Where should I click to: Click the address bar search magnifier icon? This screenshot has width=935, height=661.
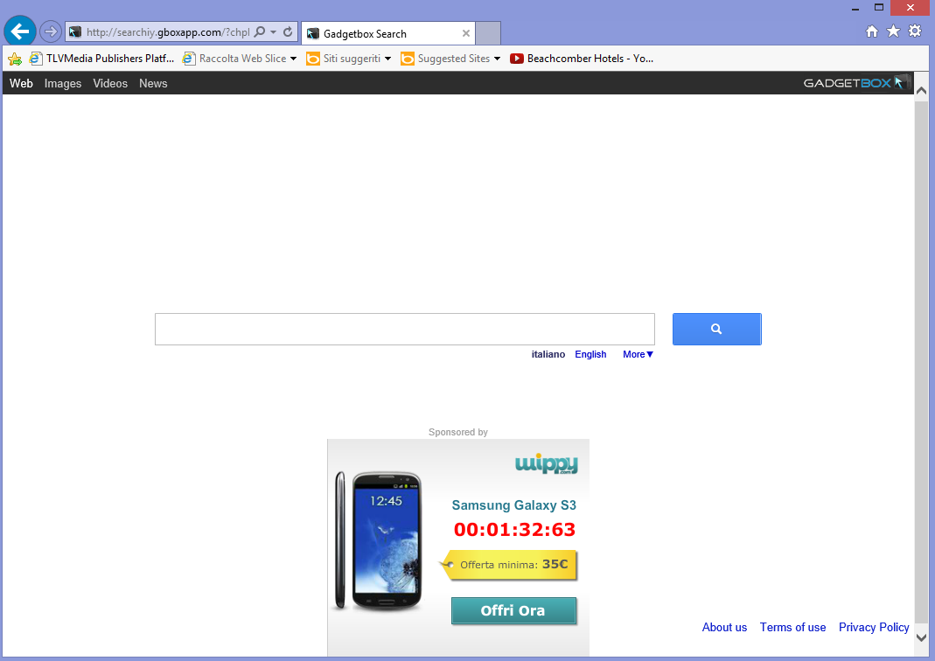pyautogui.click(x=260, y=32)
